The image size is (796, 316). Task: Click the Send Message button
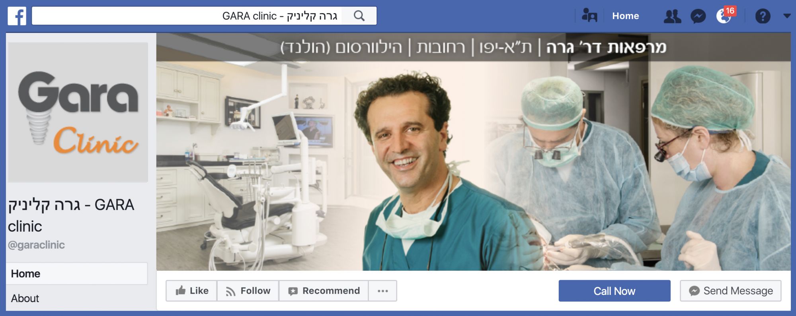pyautogui.click(x=730, y=291)
